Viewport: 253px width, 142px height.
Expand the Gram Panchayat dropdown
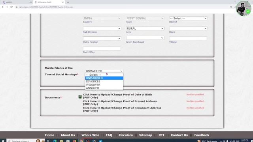145,38
